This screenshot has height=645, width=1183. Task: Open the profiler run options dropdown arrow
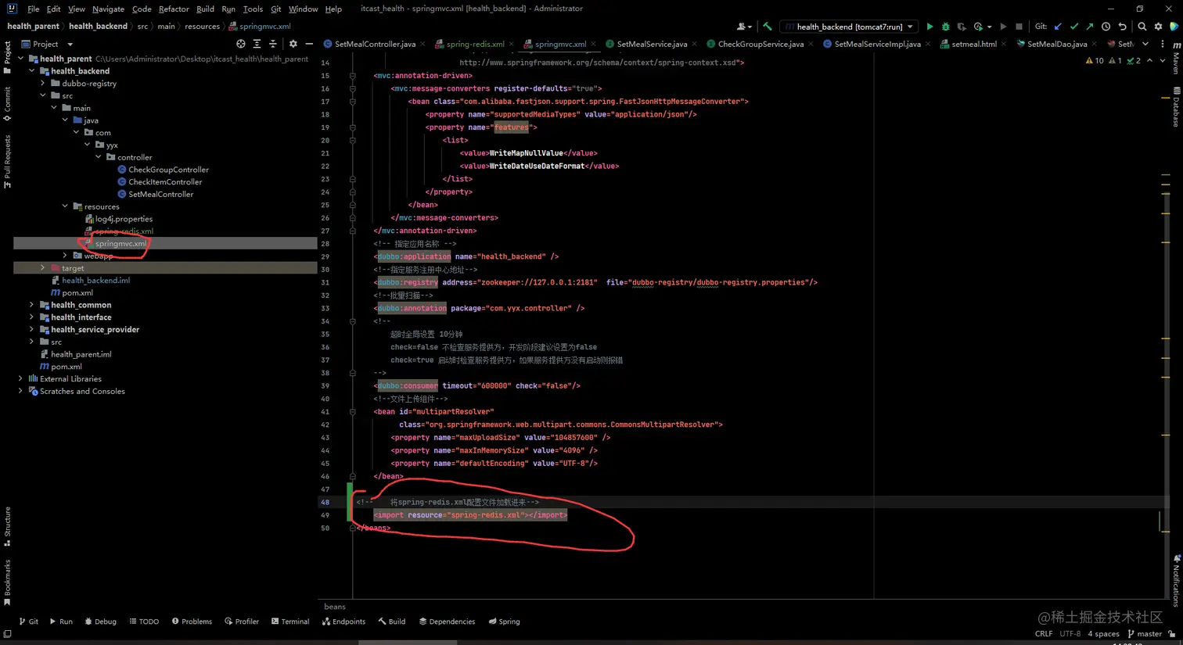[990, 27]
